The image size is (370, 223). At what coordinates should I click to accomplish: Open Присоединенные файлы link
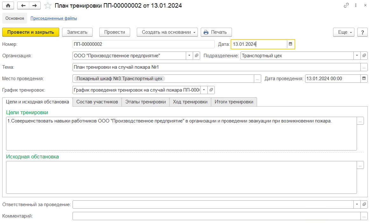coord(53,18)
